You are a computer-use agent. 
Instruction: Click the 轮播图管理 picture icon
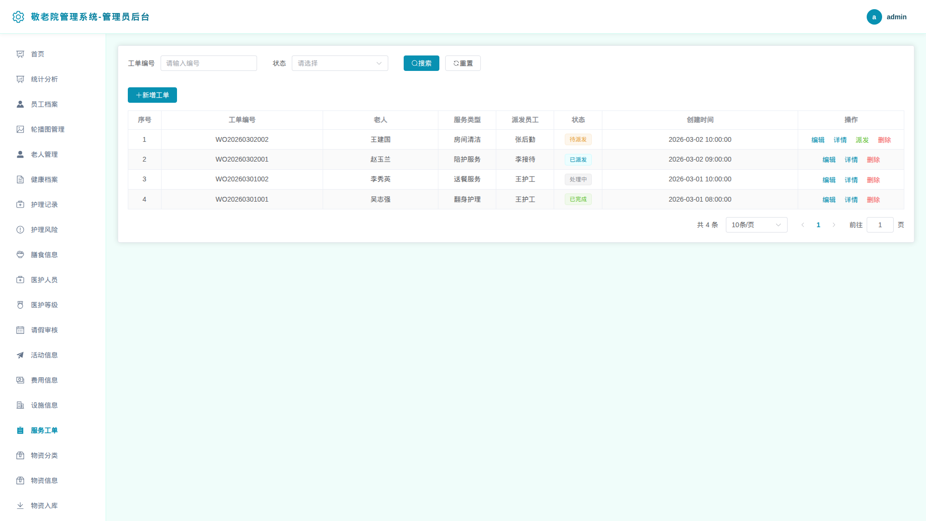pyautogui.click(x=20, y=129)
